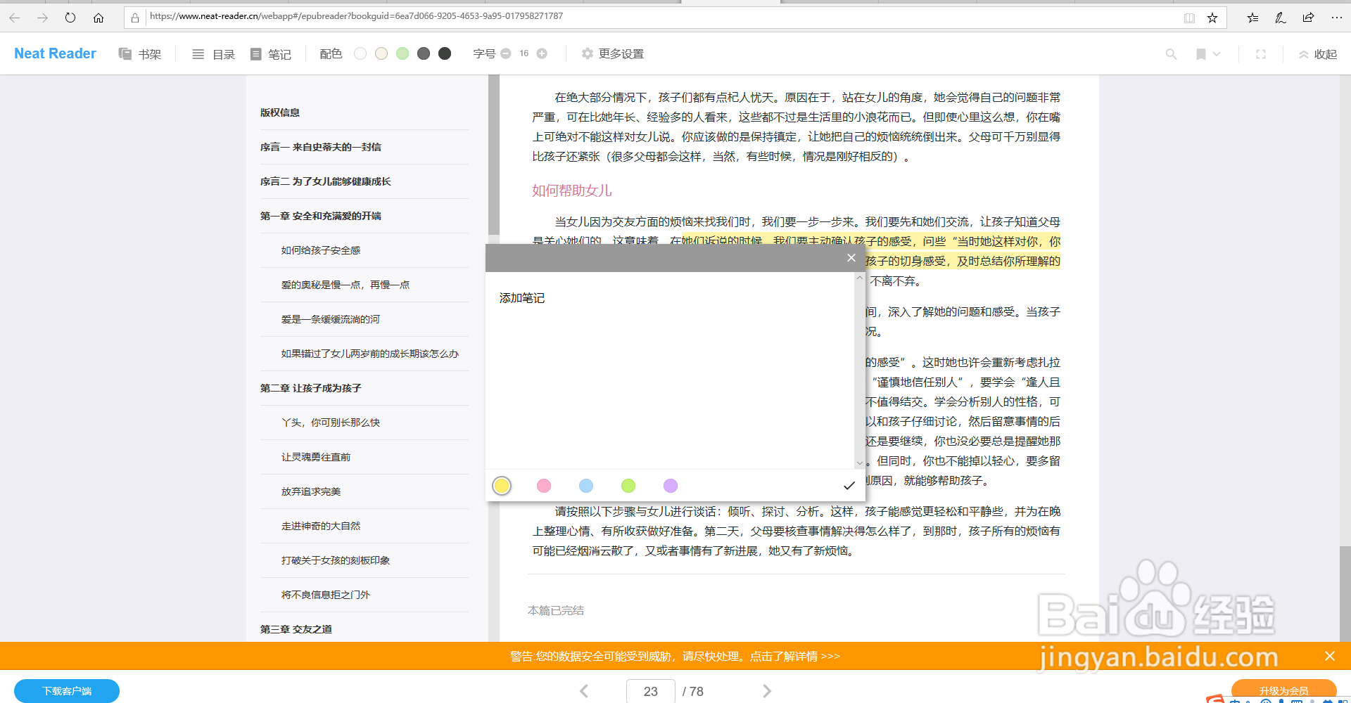Confirm note with checkmark icon

(x=849, y=486)
